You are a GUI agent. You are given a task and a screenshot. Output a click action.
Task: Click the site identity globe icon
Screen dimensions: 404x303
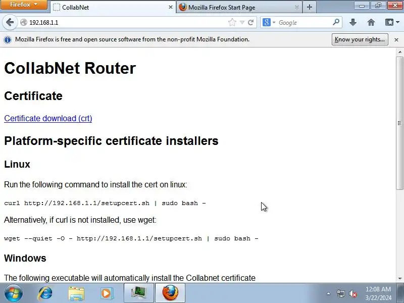[x=23, y=22]
